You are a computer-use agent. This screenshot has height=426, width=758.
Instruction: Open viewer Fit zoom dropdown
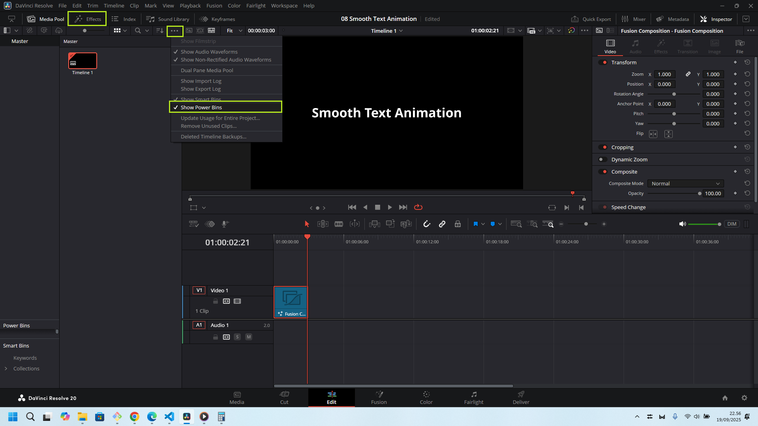pyautogui.click(x=234, y=31)
